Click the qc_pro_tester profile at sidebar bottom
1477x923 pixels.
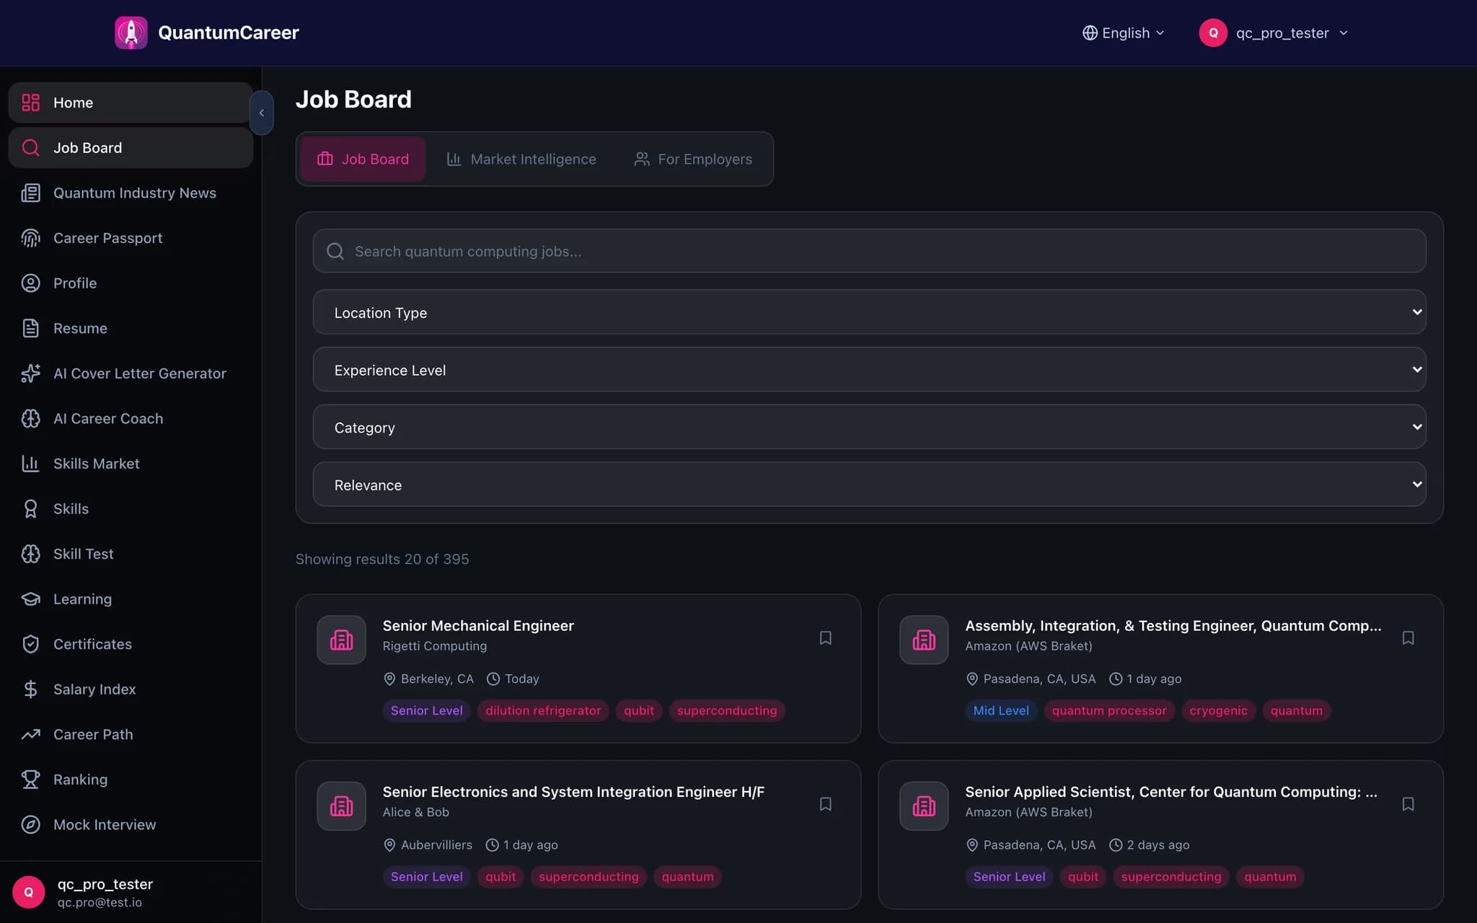pyautogui.click(x=131, y=892)
